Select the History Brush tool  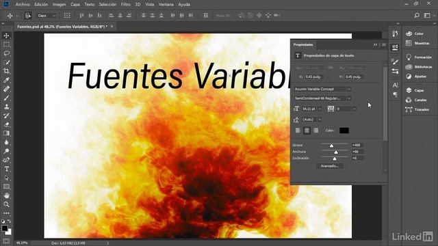coord(6,115)
